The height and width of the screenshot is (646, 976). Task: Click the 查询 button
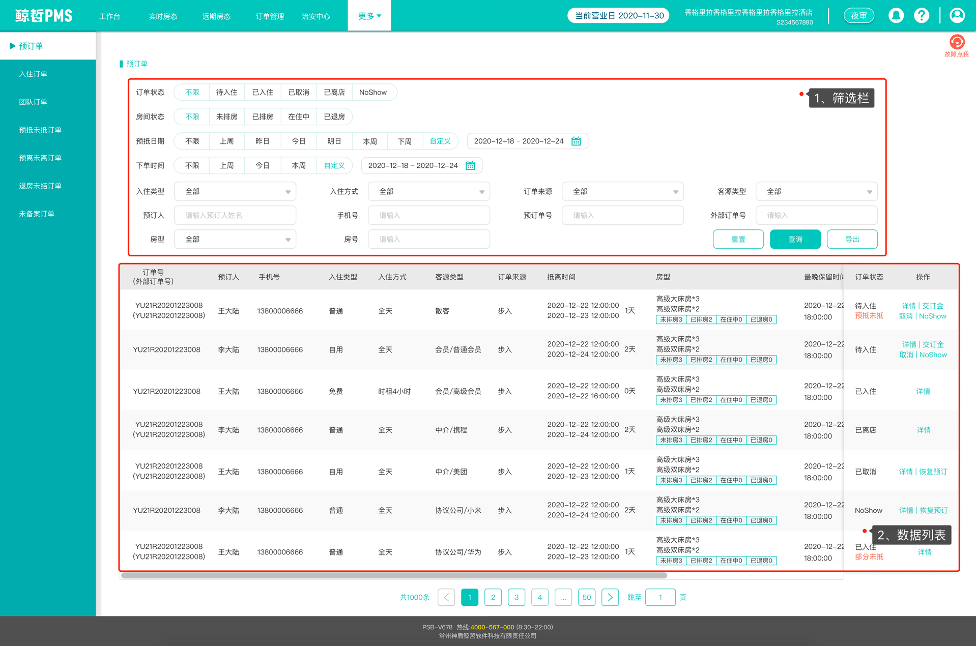pyautogui.click(x=795, y=239)
